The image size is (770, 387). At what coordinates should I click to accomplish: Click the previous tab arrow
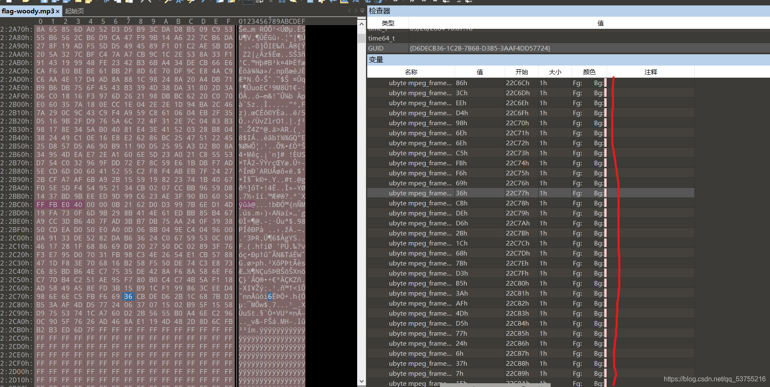click(x=349, y=11)
